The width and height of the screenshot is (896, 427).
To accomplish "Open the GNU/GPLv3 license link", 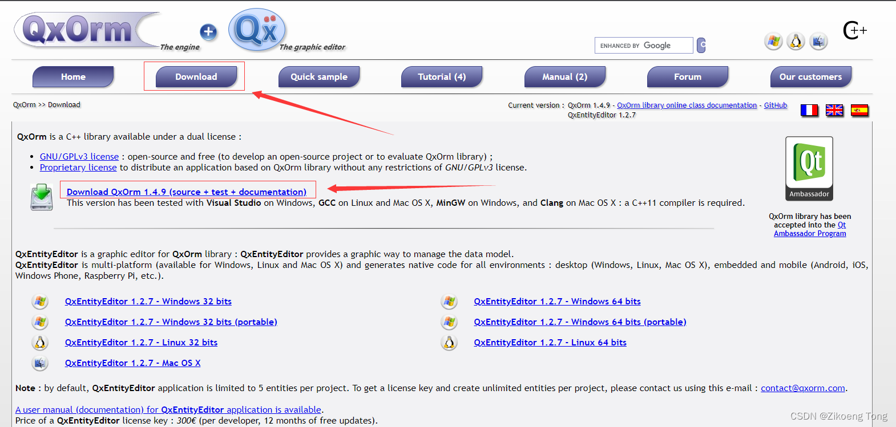I will point(79,157).
